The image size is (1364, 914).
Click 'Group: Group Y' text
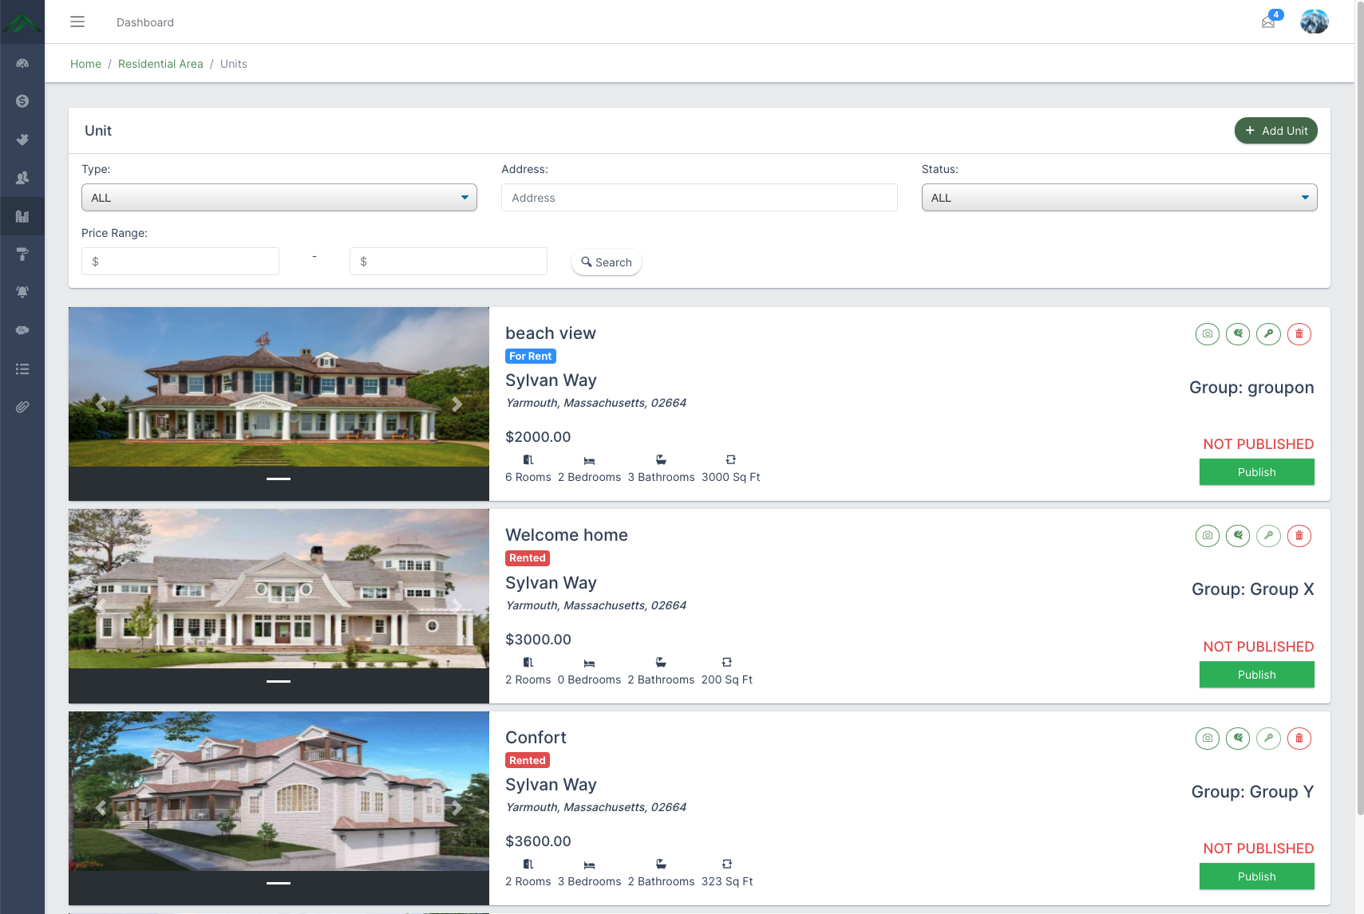click(1253, 792)
